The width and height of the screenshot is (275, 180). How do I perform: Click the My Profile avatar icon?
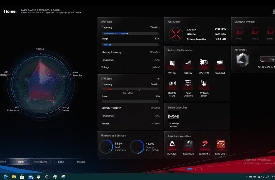click(x=243, y=60)
